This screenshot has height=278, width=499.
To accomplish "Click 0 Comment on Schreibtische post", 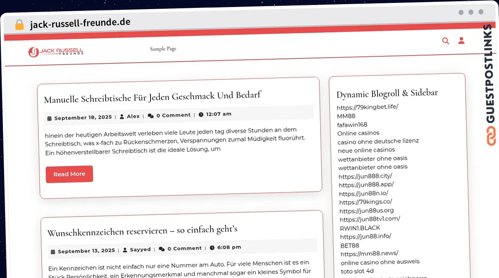I will [x=173, y=115].
